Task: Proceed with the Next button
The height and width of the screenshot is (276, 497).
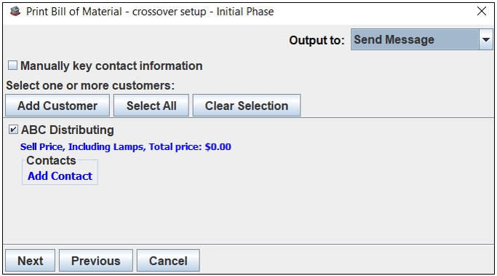Action: point(30,261)
